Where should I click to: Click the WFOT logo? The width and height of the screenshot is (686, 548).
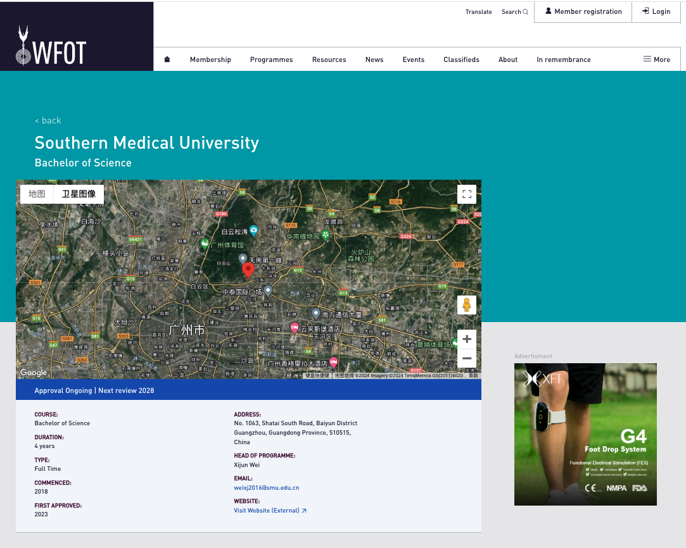(x=51, y=46)
